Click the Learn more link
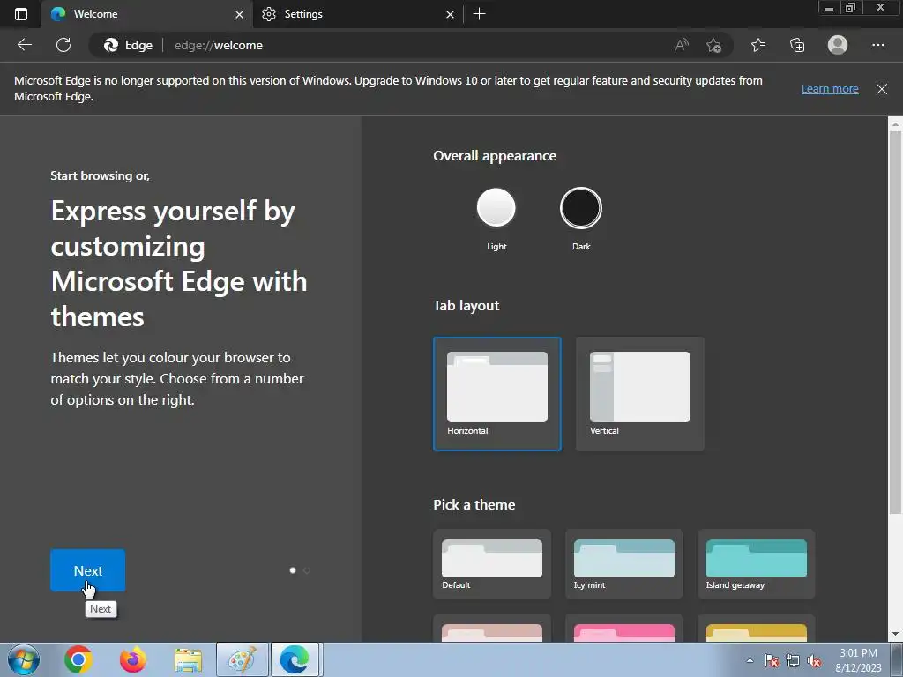The image size is (903, 677). tap(830, 89)
